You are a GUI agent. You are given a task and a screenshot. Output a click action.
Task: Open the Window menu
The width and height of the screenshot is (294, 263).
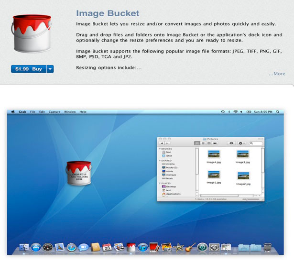point(70,112)
